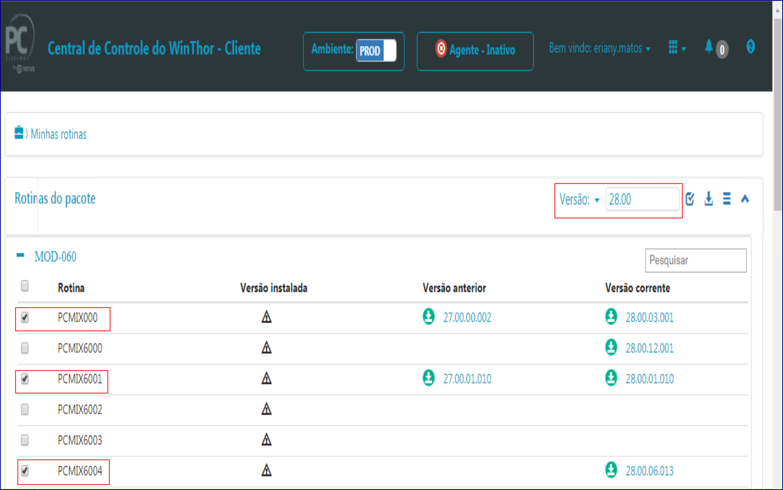The height and width of the screenshot is (490, 783).
Task: Open the Bem vindo eriany.matos user menu
Action: click(600, 48)
